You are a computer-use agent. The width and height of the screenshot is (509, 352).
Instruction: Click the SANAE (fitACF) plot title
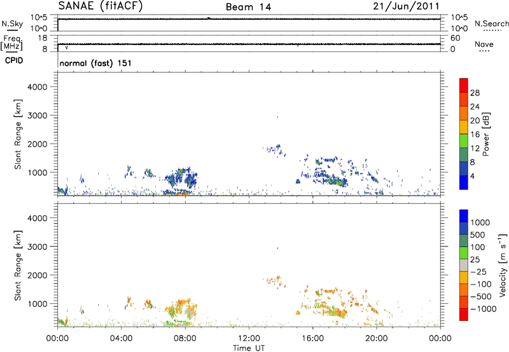pyautogui.click(x=101, y=6)
